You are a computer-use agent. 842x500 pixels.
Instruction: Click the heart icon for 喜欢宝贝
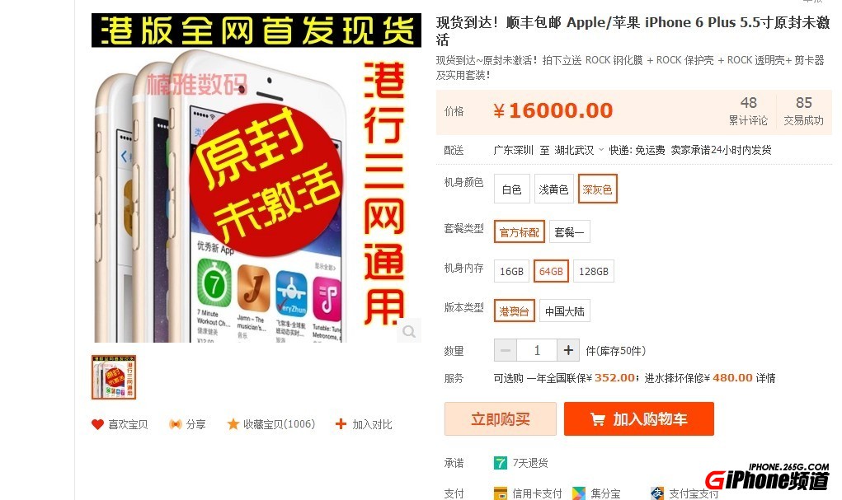coord(97,424)
